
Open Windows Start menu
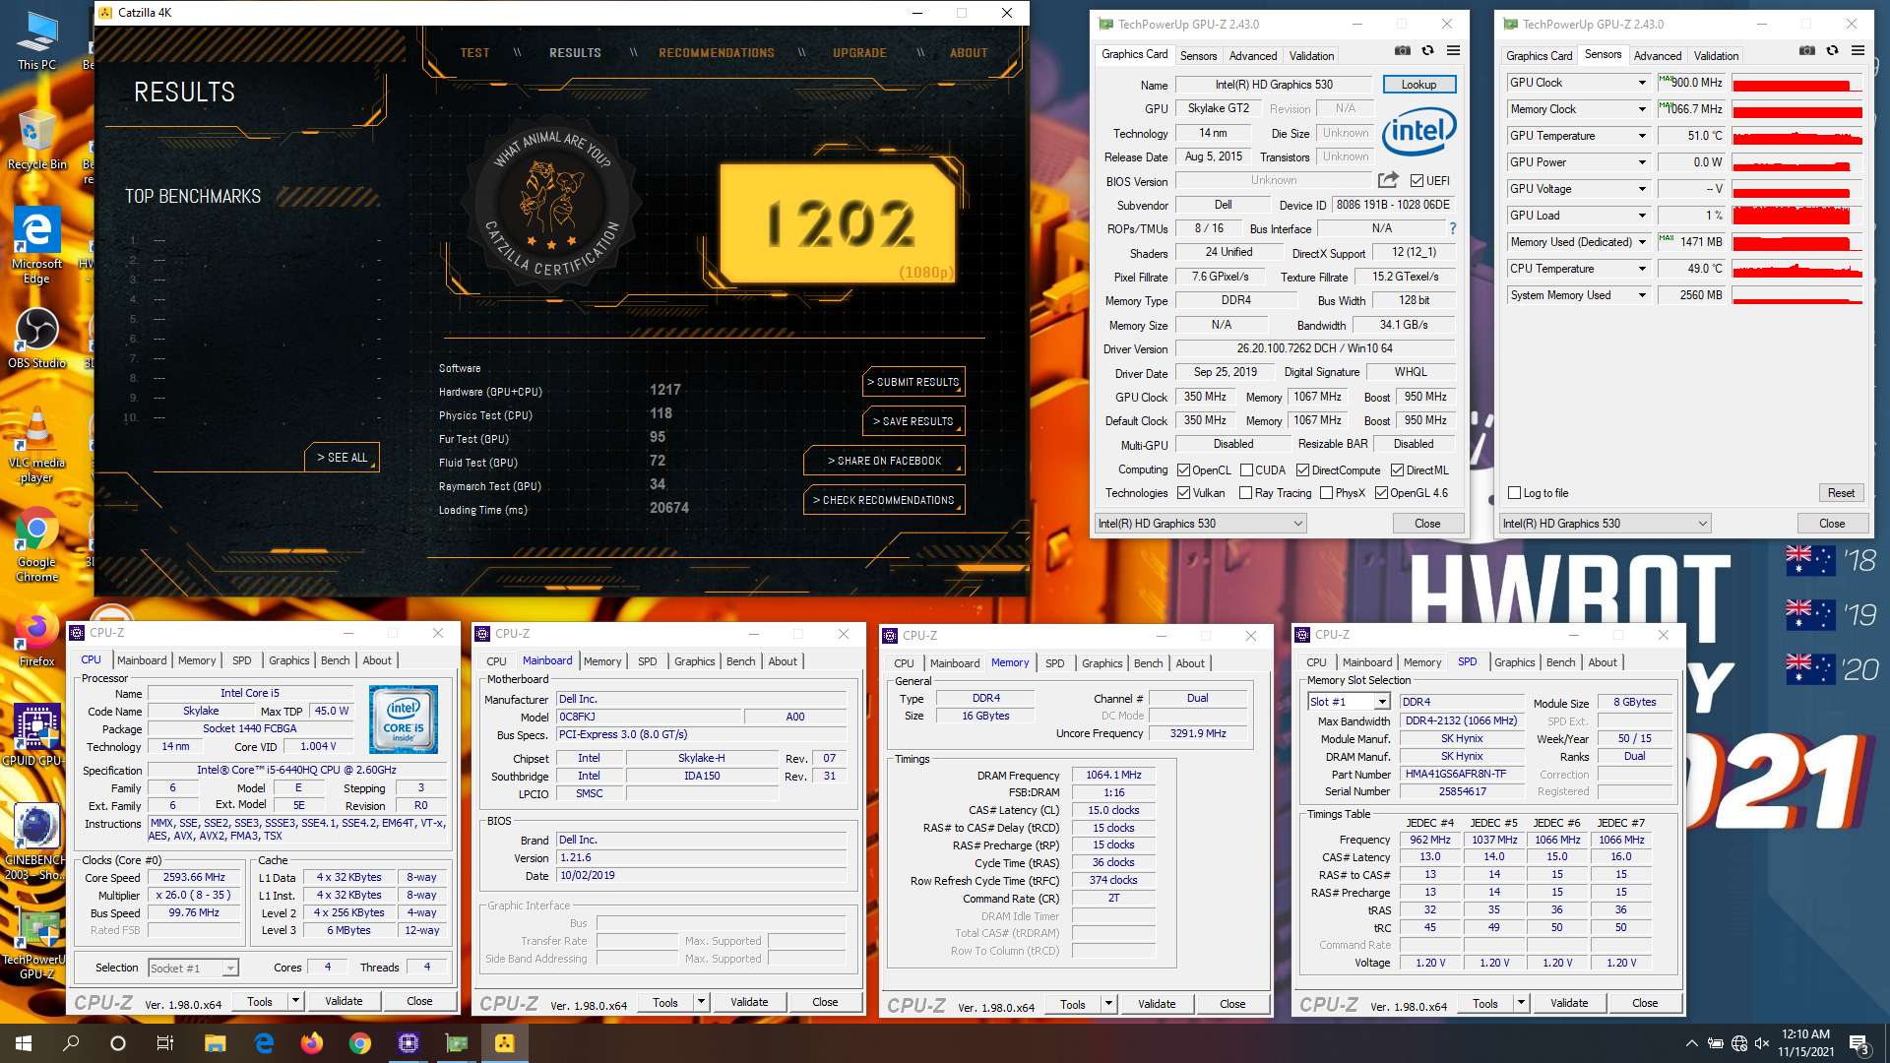[24, 1043]
